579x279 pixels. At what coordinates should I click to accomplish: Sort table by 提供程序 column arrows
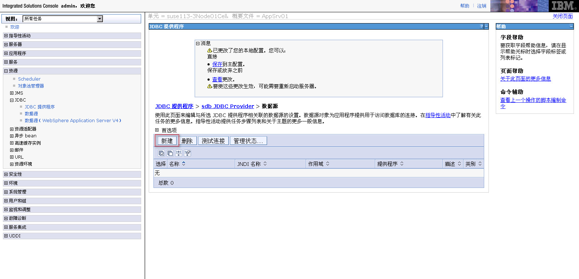402,164
